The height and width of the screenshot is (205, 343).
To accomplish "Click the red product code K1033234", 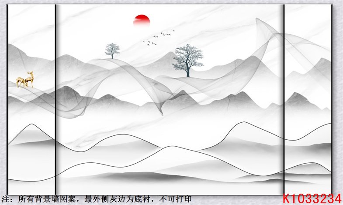I will tap(312, 198).
